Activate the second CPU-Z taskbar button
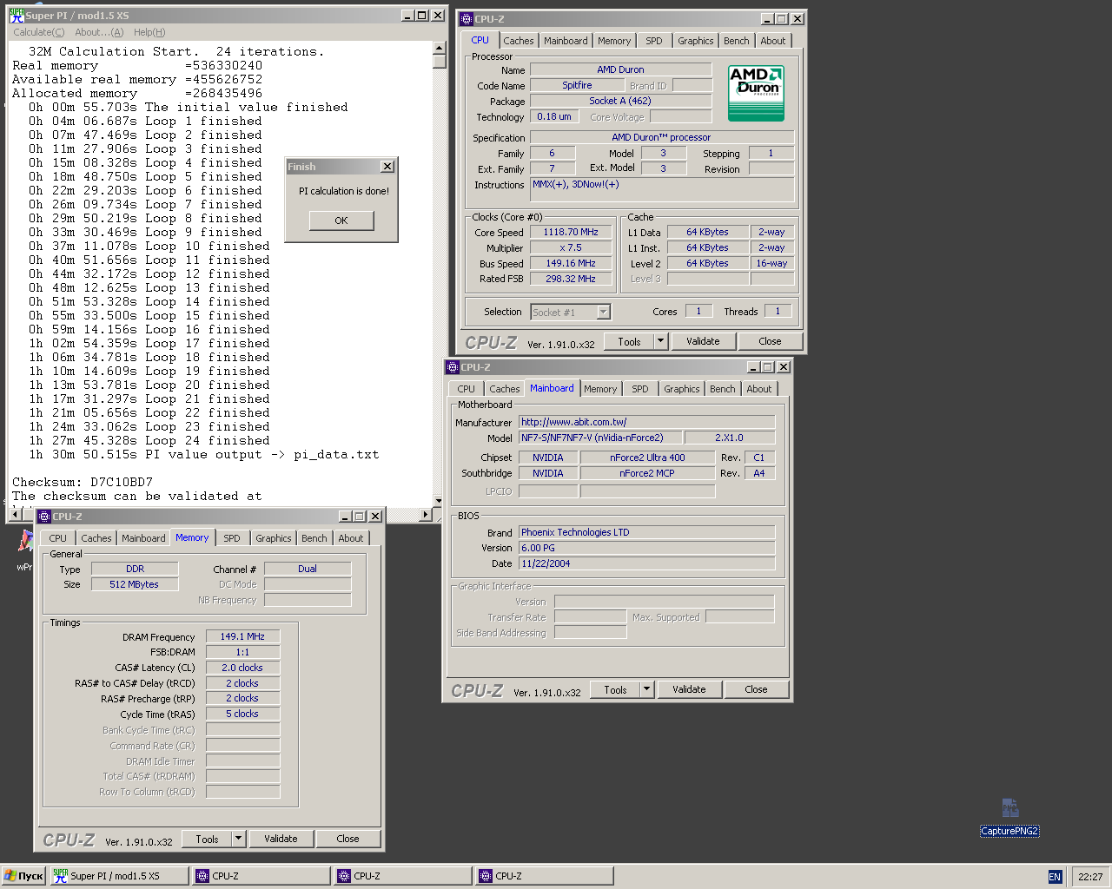The width and height of the screenshot is (1112, 889). [x=403, y=876]
